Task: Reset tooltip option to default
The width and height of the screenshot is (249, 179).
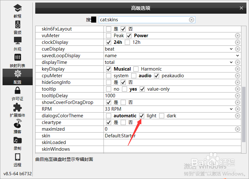Action: coord(238,89)
